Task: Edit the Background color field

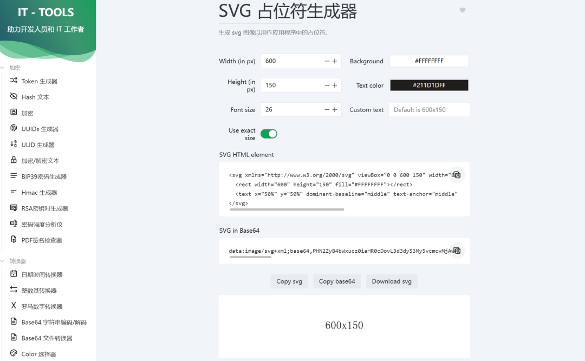Action: pyautogui.click(x=429, y=61)
